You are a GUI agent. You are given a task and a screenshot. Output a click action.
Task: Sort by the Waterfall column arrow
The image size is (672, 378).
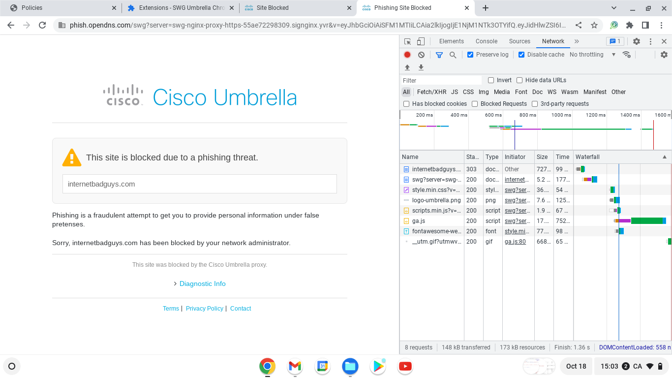coord(665,157)
